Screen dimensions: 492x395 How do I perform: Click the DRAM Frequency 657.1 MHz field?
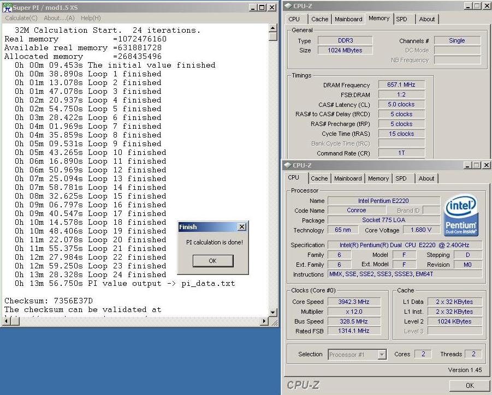[x=401, y=85]
